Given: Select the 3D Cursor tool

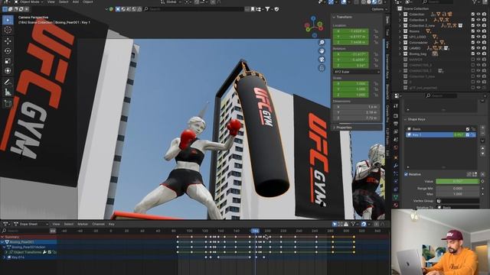Looking at the screenshot, I should [8, 30].
